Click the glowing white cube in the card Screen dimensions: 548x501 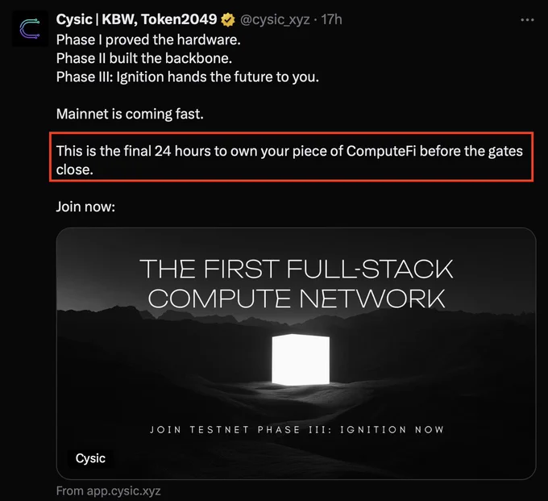[301, 359]
